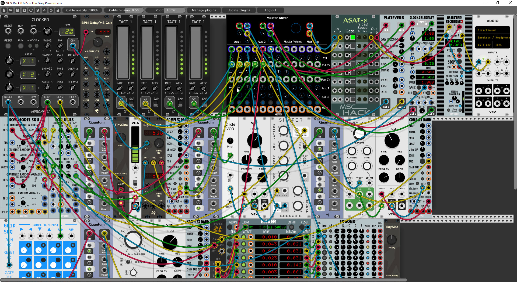Open the DirectSound audio driver selector
Screen dimensions: 517x282
point(492,30)
